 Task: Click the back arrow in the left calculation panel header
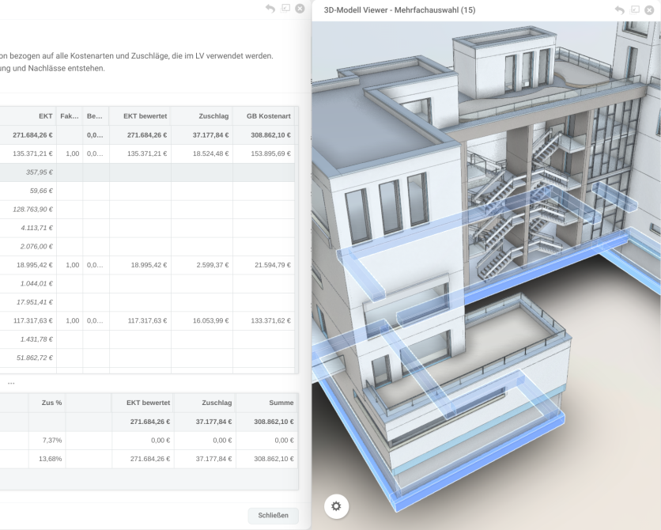(x=270, y=9)
